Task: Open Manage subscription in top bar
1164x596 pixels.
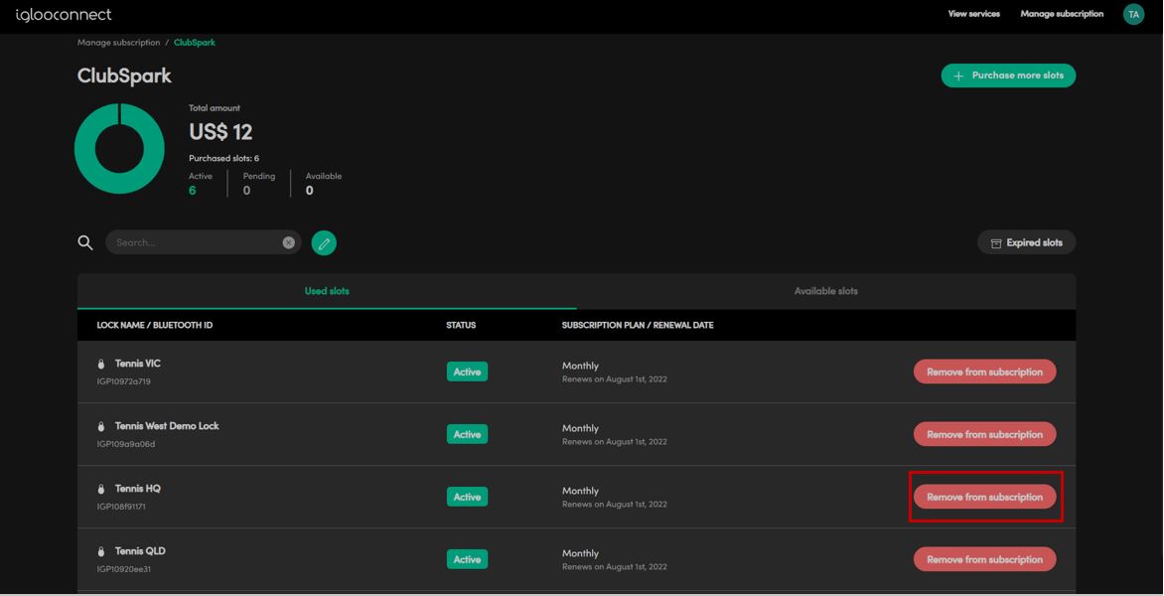Action: (1062, 14)
